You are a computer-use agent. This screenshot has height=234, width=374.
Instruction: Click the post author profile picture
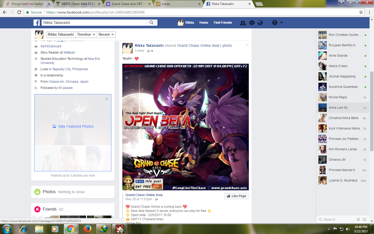point(128,48)
